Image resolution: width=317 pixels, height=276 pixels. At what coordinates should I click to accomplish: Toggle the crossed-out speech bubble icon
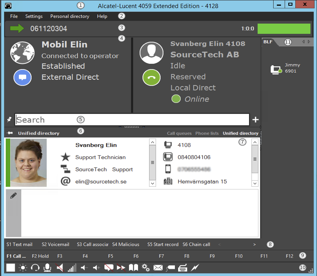(109, 268)
